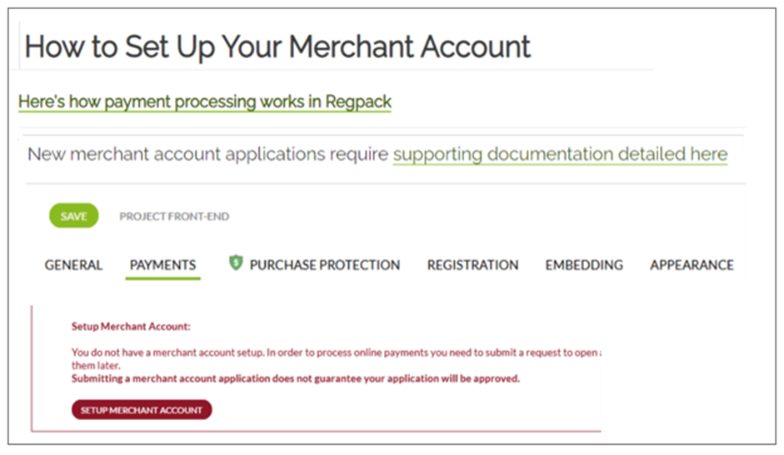Click the PROJECT FRONT-END label
Screen dimensions: 784x455
pyautogui.click(x=174, y=216)
